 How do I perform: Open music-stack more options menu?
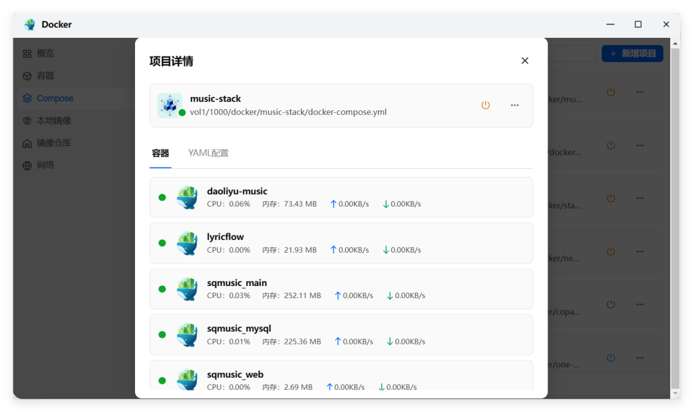coord(514,105)
